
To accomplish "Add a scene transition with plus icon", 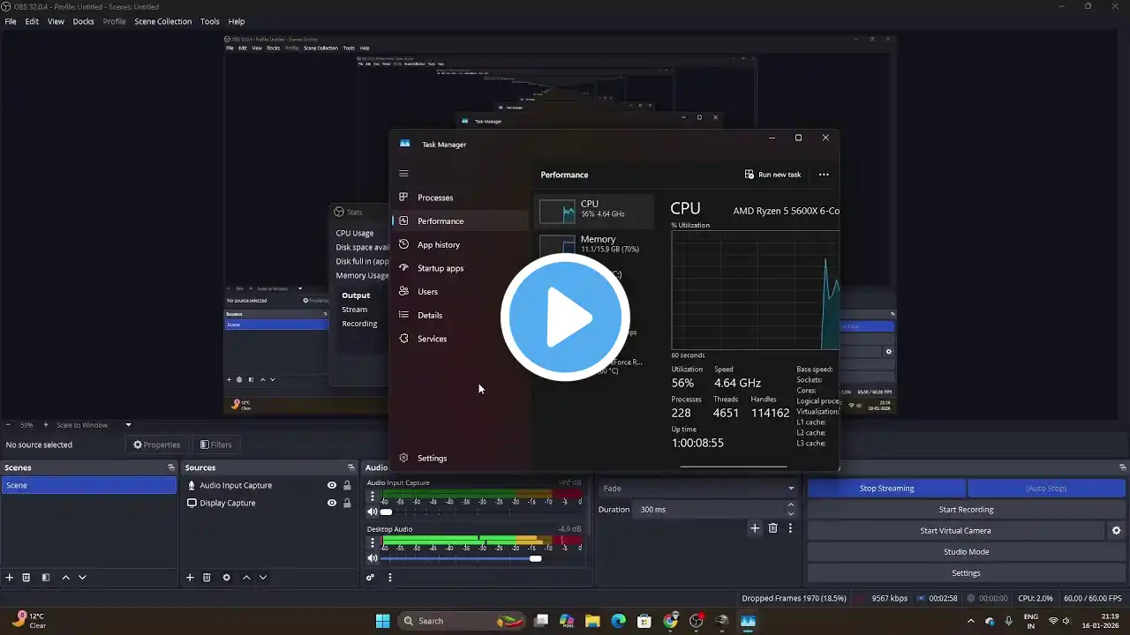I will 754,528.
